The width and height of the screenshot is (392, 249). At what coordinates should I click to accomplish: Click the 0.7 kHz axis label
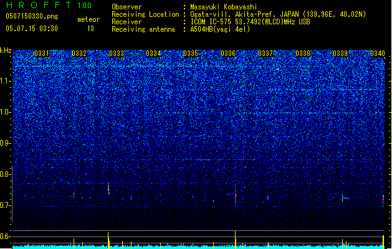coord(6,205)
